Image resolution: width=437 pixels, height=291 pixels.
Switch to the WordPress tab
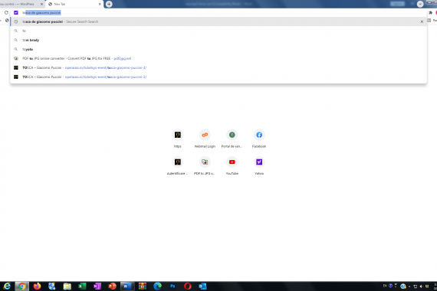point(19,4)
